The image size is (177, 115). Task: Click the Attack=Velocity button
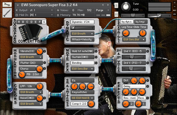[82, 40]
